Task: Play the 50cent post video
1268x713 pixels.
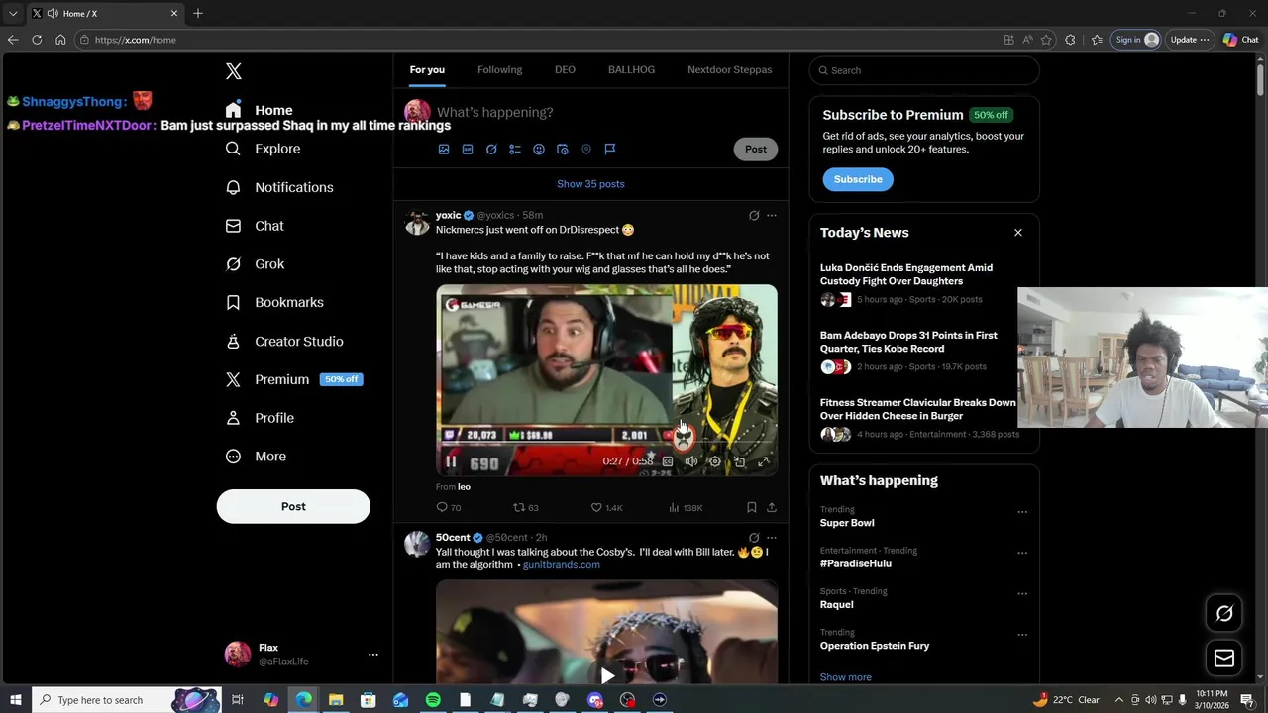Action: 607,675
